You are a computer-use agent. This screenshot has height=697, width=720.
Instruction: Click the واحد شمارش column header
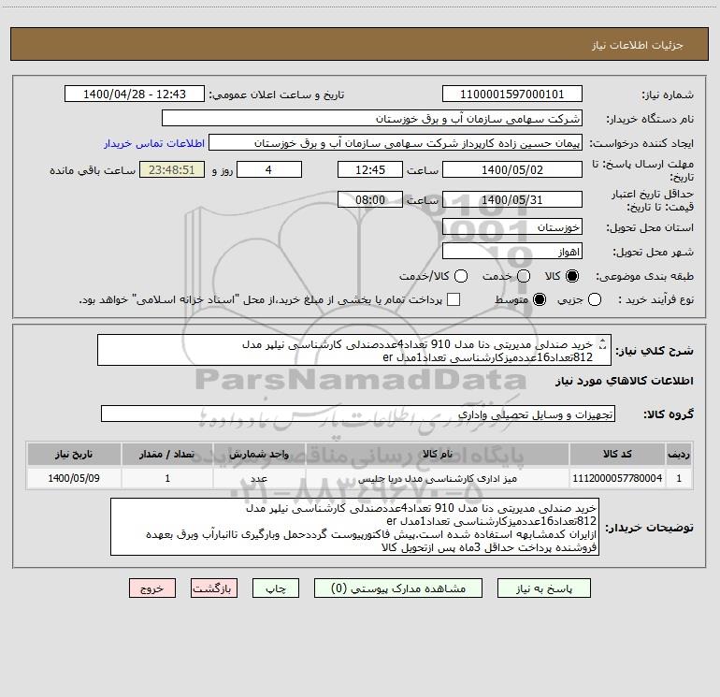pyautogui.click(x=259, y=454)
